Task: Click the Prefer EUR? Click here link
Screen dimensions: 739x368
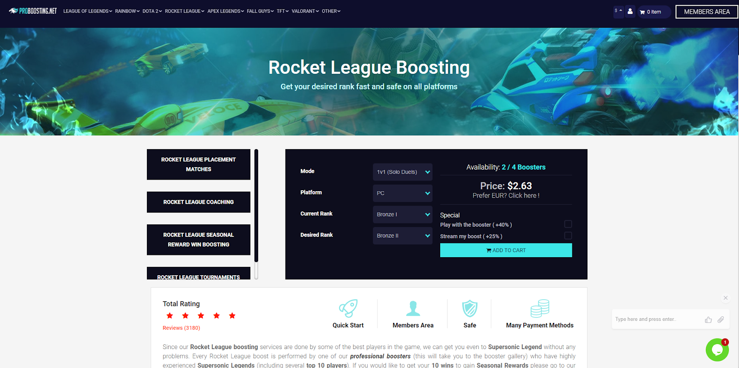Action: [506, 196]
